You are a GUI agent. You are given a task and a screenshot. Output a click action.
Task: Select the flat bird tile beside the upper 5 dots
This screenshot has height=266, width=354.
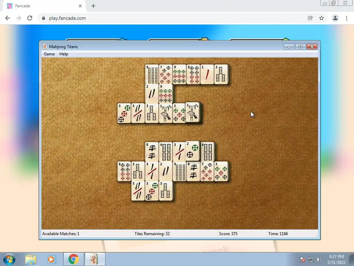(166, 113)
